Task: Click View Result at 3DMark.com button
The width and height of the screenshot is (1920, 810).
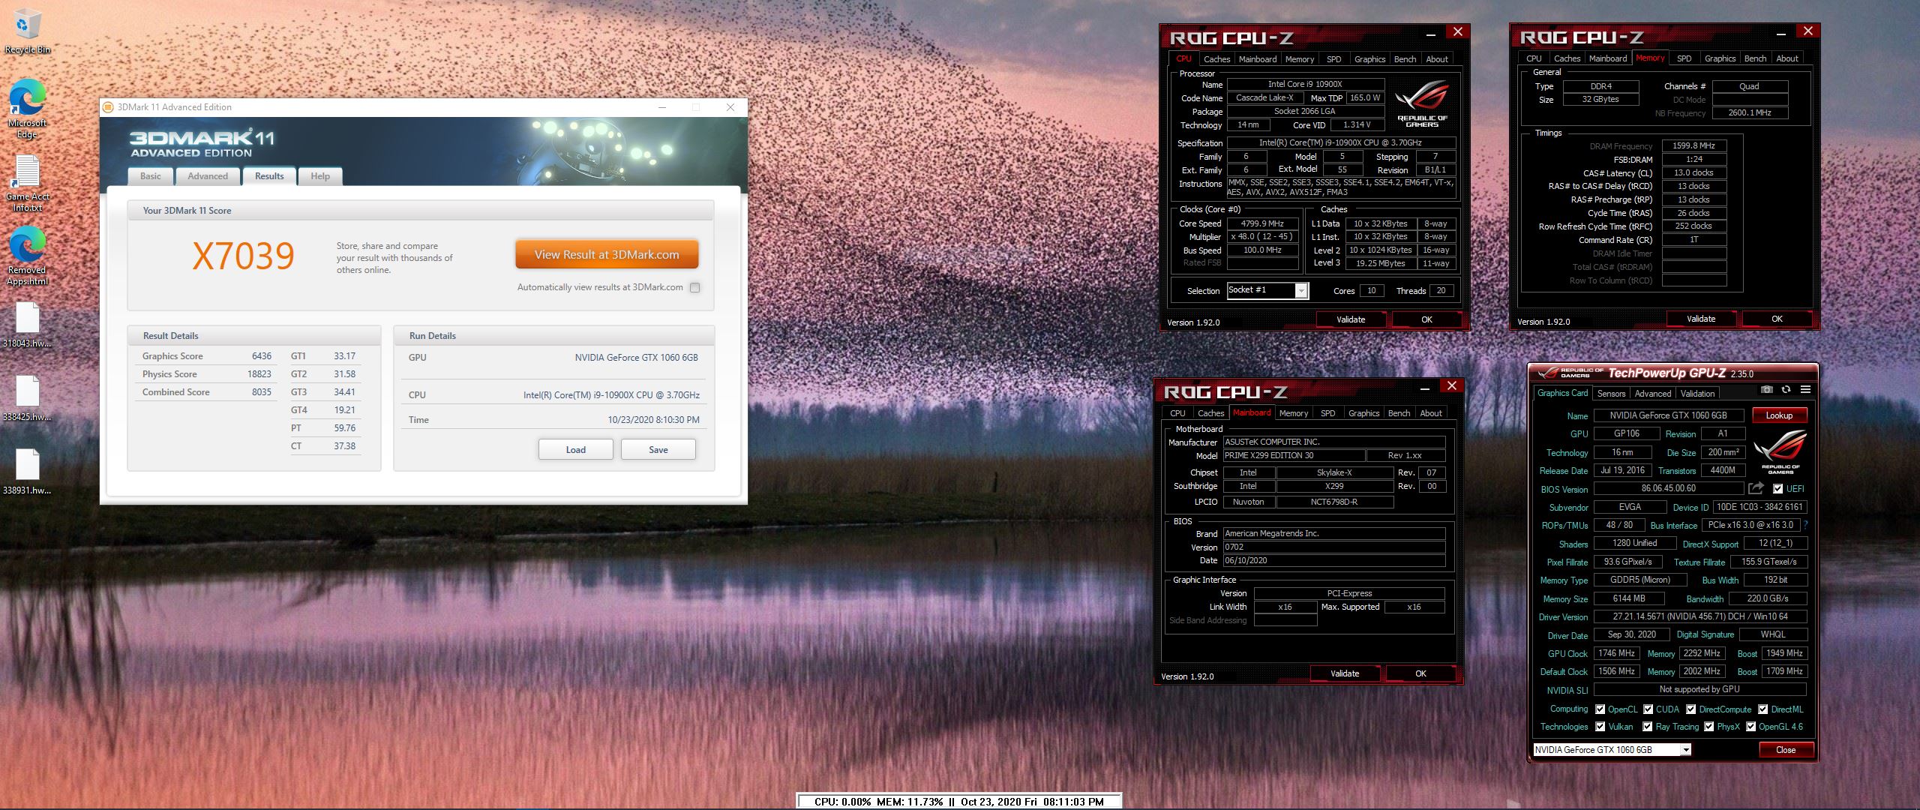Action: (607, 255)
